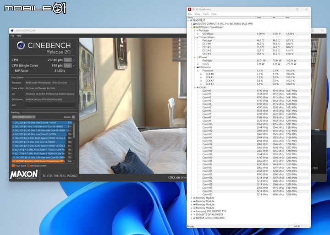
Task: Expand the CCX #0 utilization node
Action: (x=201, y=74)
